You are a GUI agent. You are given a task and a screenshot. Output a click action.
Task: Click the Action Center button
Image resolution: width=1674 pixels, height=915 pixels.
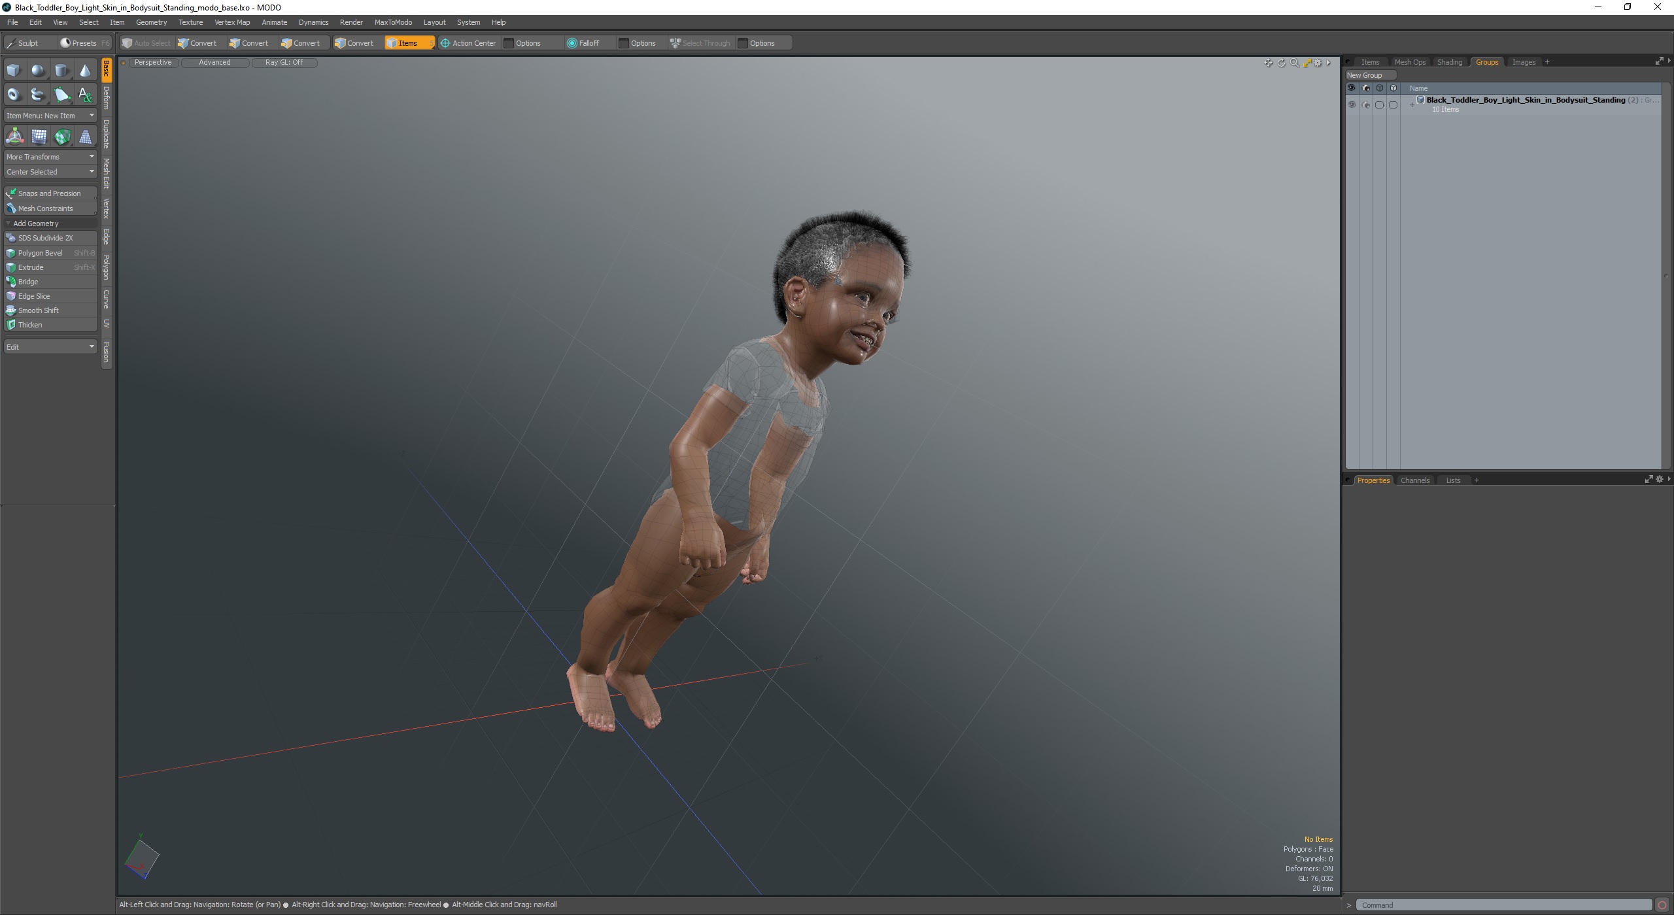(x=468, y=43)
